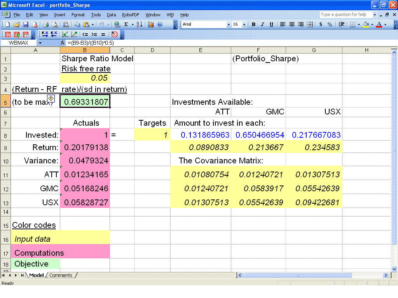Click the New workbook icon
This screenshot has height=298, width=398.
click(8, 24)
